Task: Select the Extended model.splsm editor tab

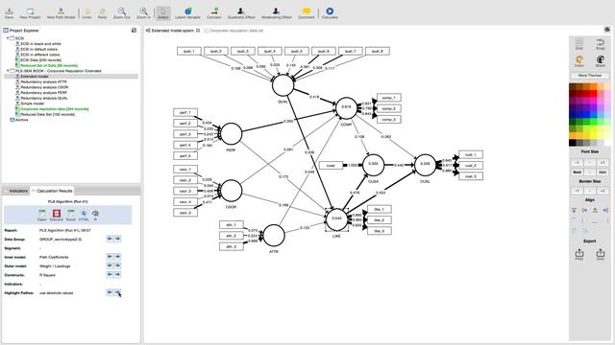Action: [173, 30]
